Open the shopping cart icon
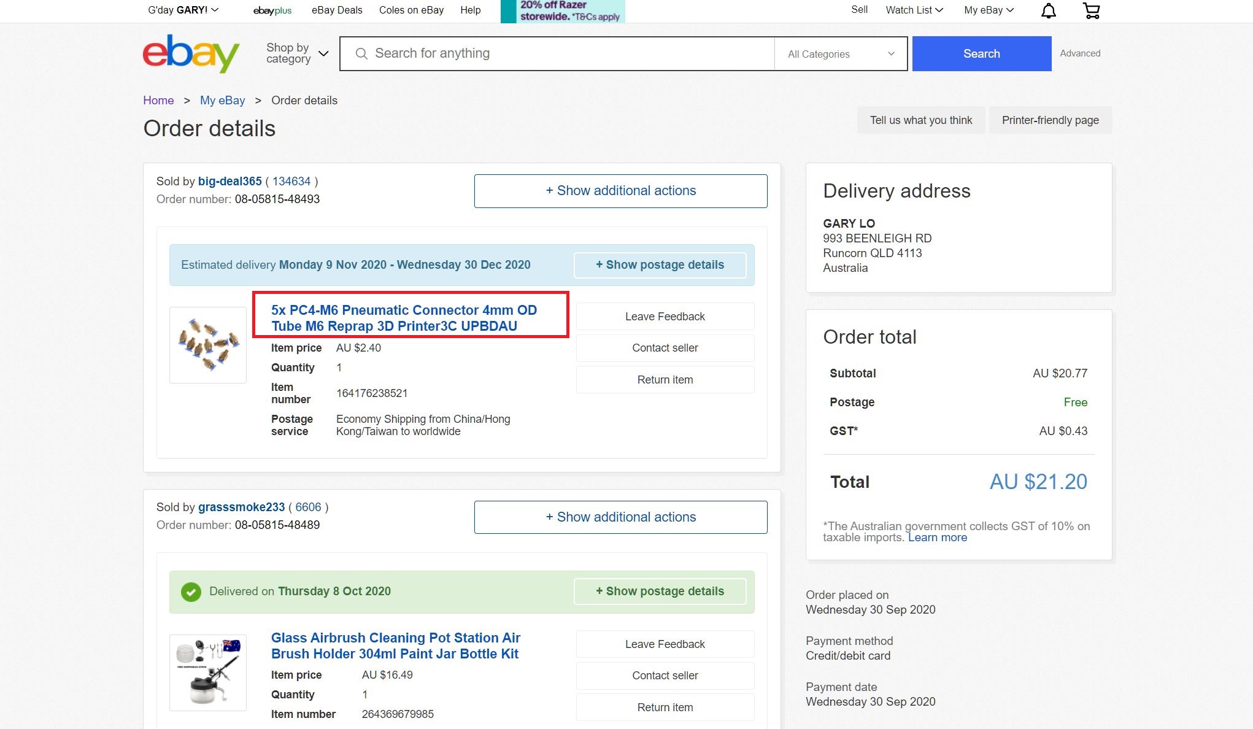This screenshot has width=1253, height=729. pos(1091,10)
